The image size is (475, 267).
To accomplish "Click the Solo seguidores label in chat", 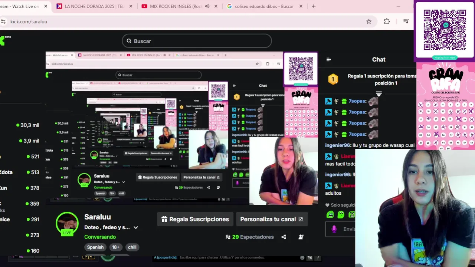I will (x=343, y=205).
